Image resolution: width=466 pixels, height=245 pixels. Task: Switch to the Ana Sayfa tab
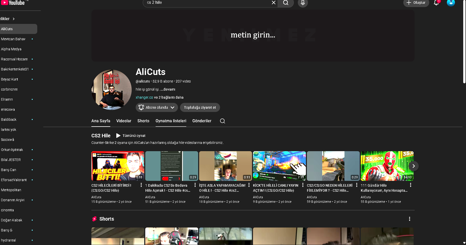(101, 121)
